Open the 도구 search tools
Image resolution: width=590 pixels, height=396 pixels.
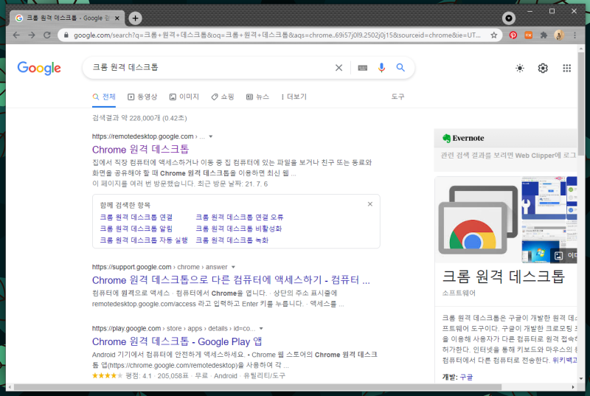(398, 97)
